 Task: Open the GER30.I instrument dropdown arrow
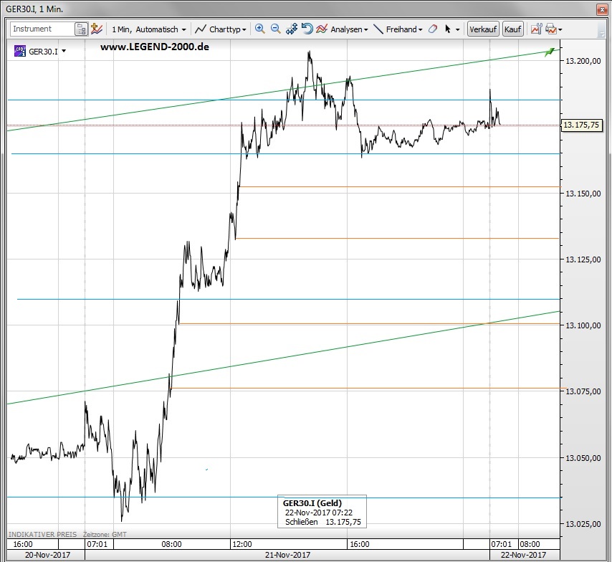tap(64, 51)
